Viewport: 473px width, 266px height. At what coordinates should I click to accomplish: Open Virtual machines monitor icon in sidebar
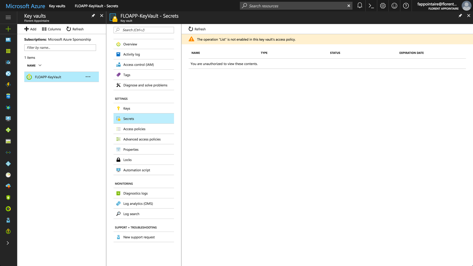tap(8, 119)
